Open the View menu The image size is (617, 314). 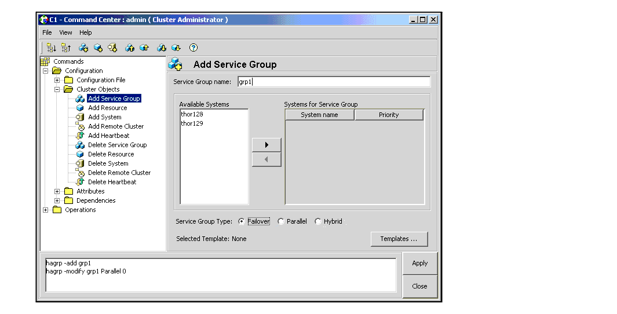tap(65, 32)
